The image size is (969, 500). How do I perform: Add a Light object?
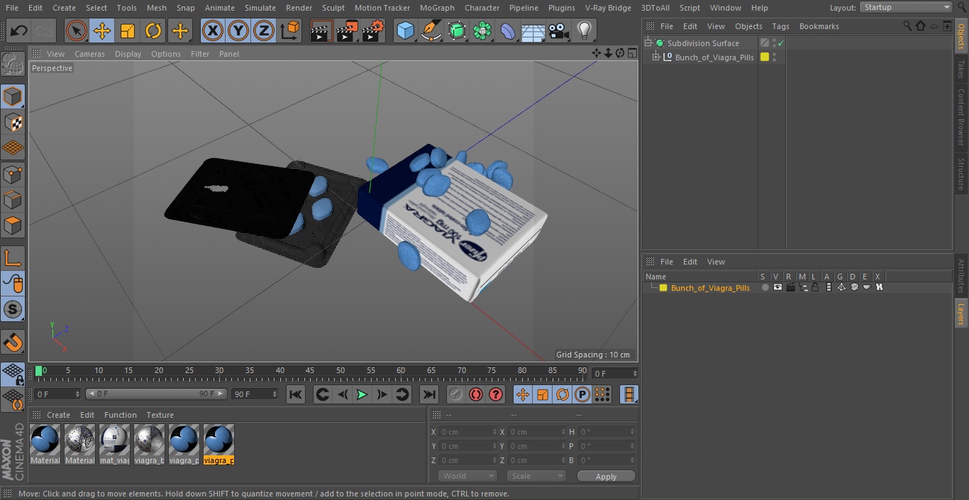tap(584, 30)
